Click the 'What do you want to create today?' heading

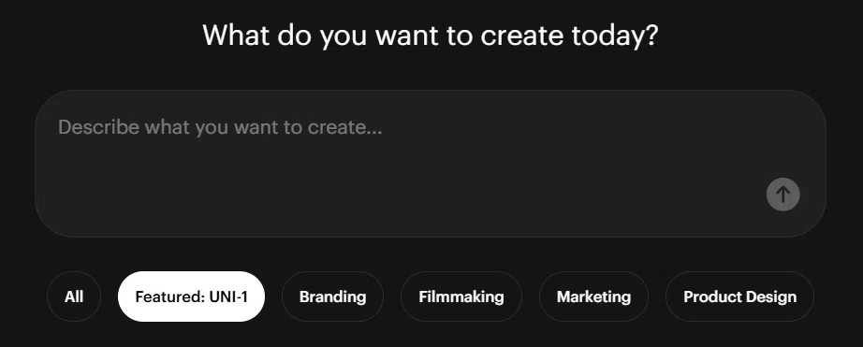pos(431,36)
